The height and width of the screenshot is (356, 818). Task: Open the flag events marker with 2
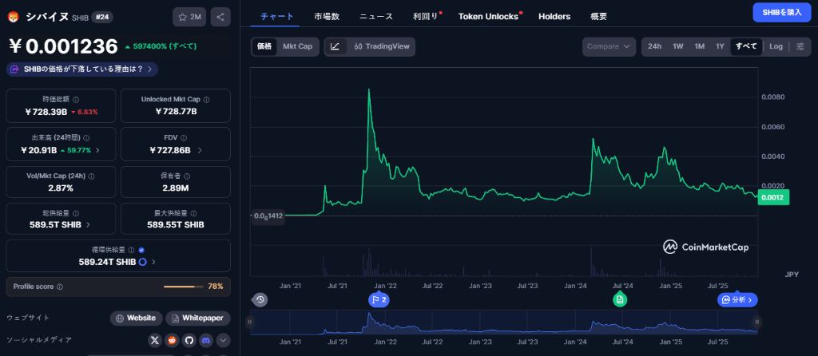pos(378,299)
